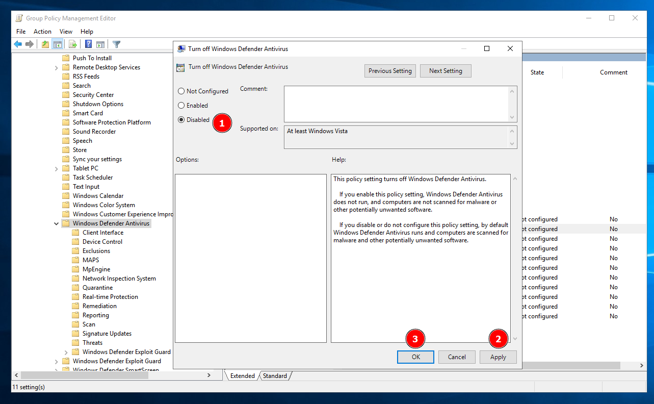The width and height of the screenshot is (654, 404).
Task: Switch to the Standard tab
Action: (275, 376)
